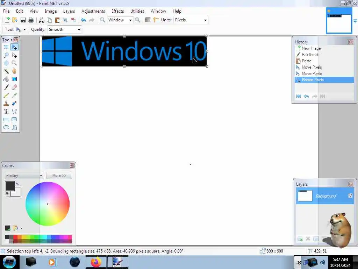Click the Copy toolbar icon

pos(49,20)
